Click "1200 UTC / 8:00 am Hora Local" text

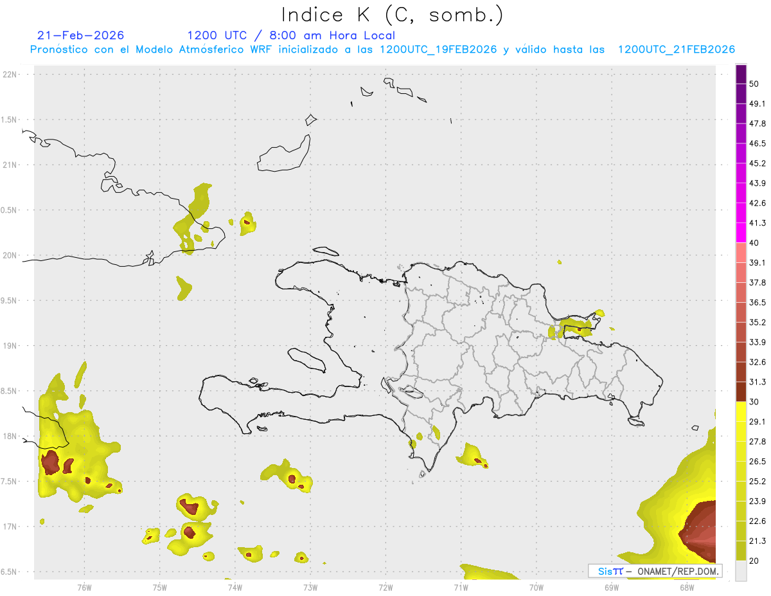[x=291, y=35]
